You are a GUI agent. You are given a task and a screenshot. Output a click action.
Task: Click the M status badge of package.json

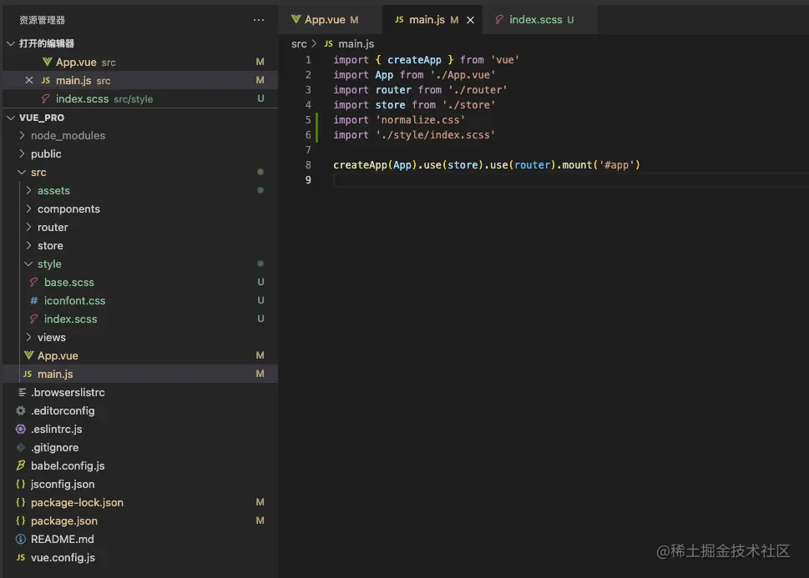[x=260, y=520]
